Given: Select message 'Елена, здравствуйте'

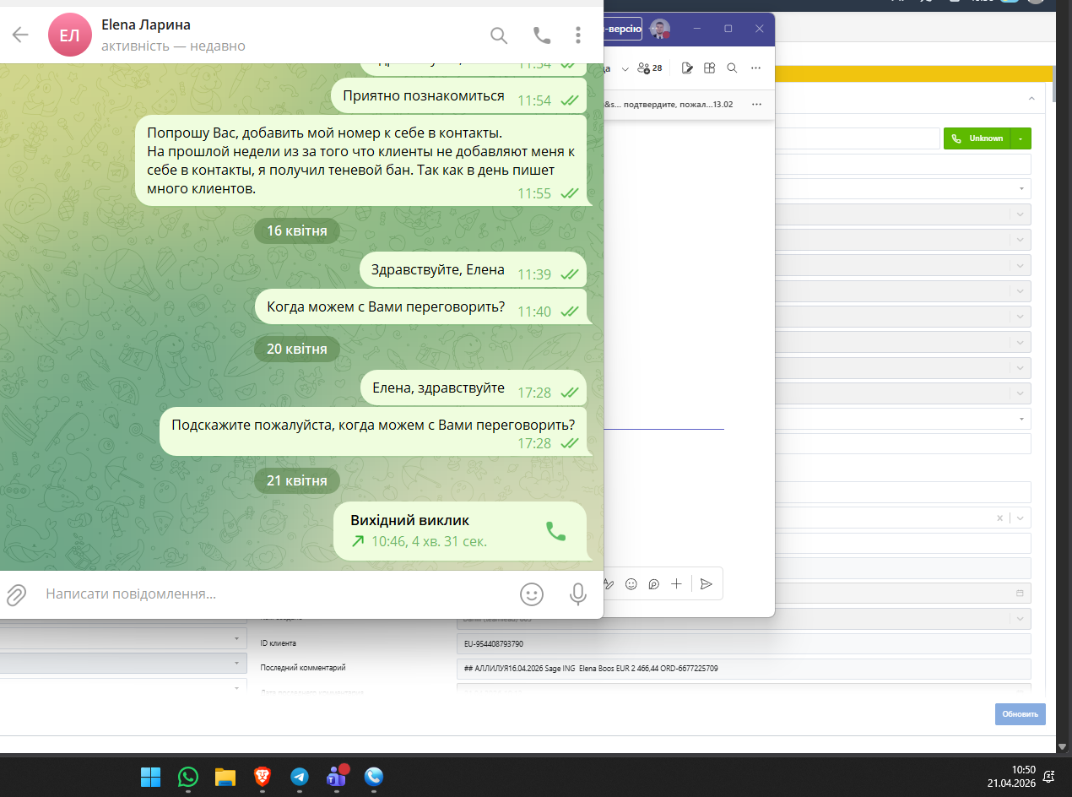Looking at the screenshot, I should click(474, 389).
